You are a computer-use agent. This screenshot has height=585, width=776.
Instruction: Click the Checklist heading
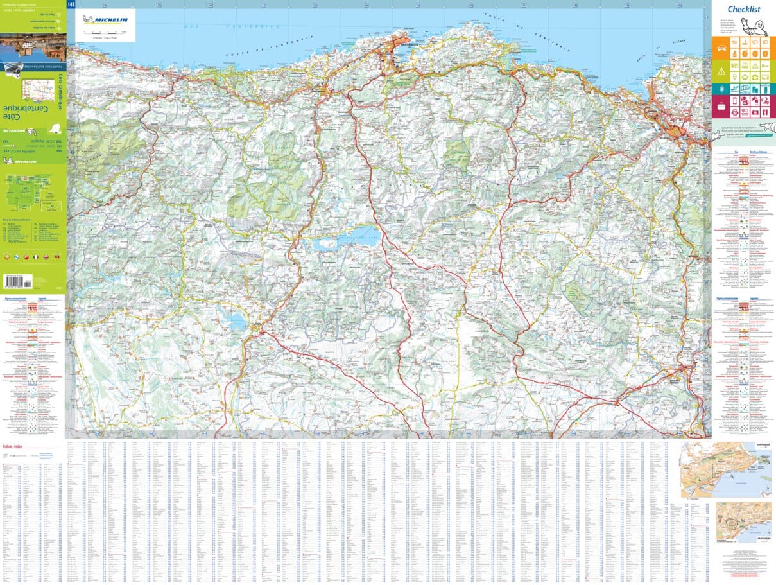[x=743, y=9]
